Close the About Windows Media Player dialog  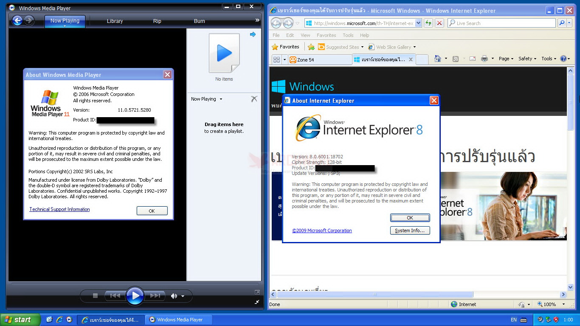click(167, 75)
